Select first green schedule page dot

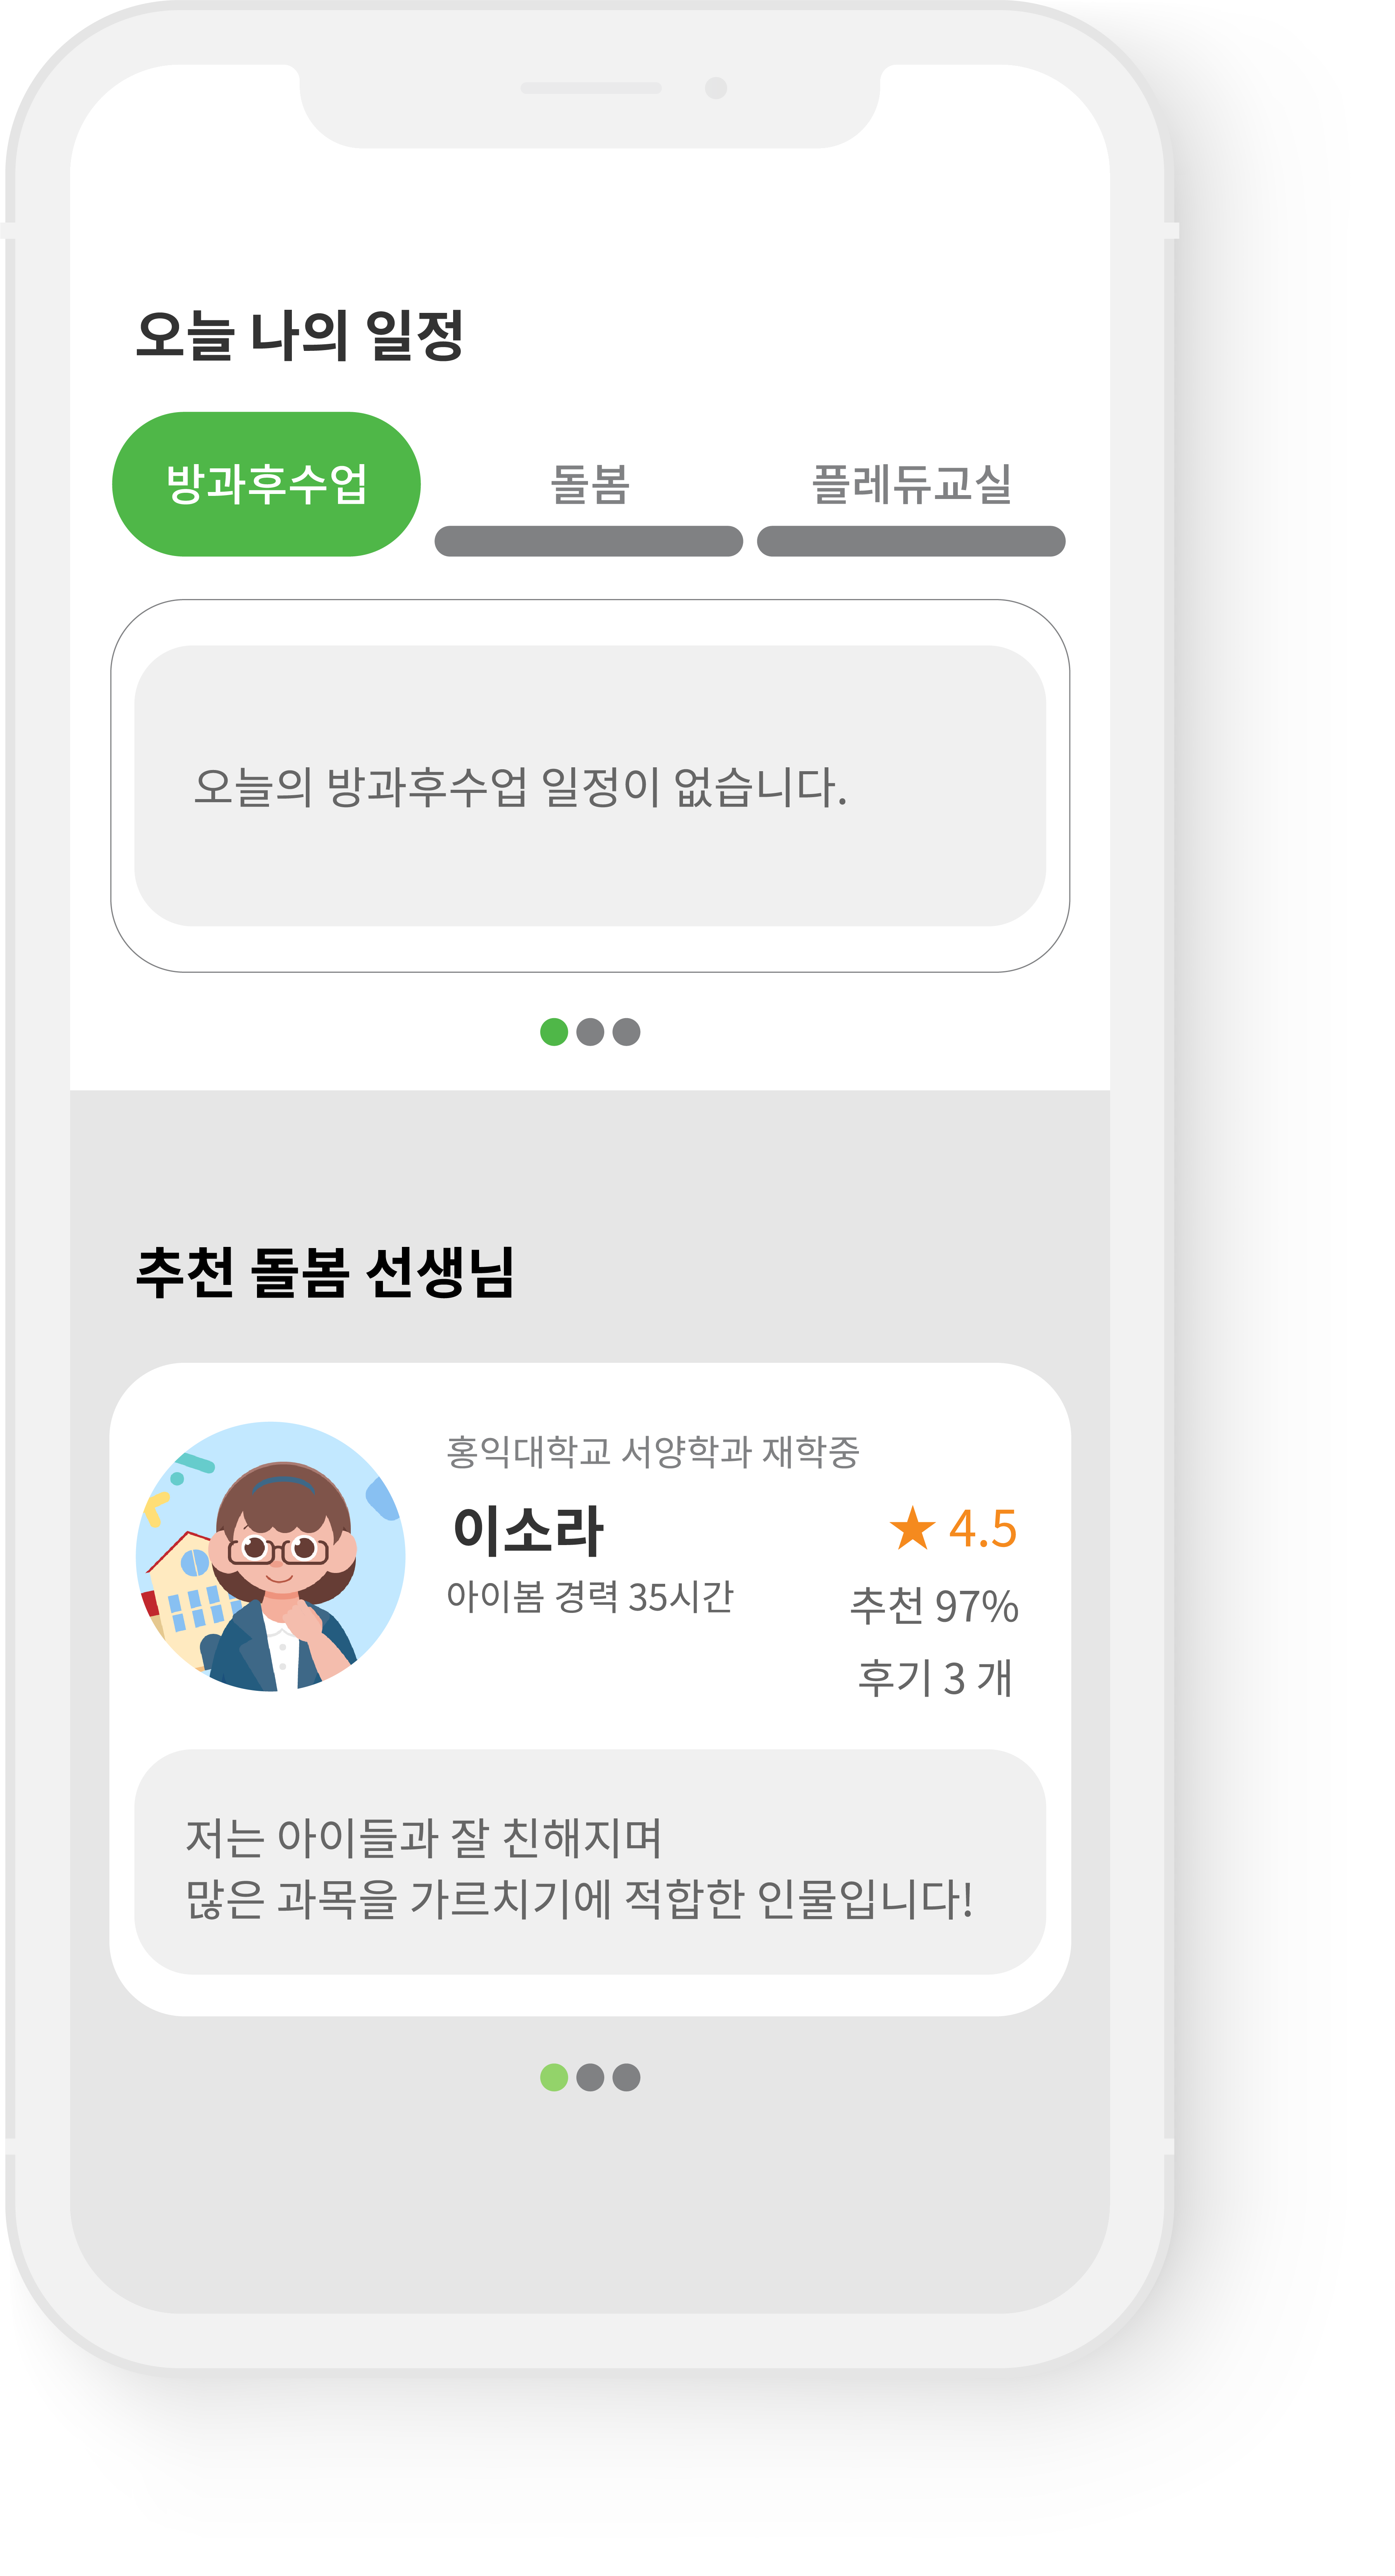tap(554, 1032)
